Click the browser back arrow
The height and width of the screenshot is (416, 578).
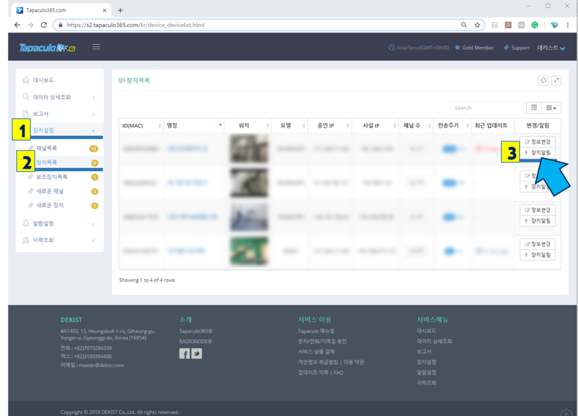coord(17,25)
